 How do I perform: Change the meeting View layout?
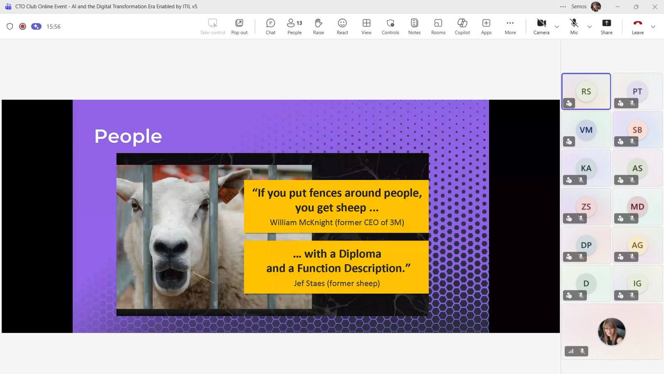point(366,27)
